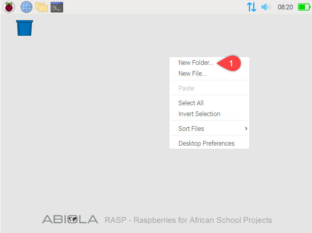This screenshot has height=233, width=312.
Task: Click the Raspberries for African School Projects text
Action: [188, 220]
